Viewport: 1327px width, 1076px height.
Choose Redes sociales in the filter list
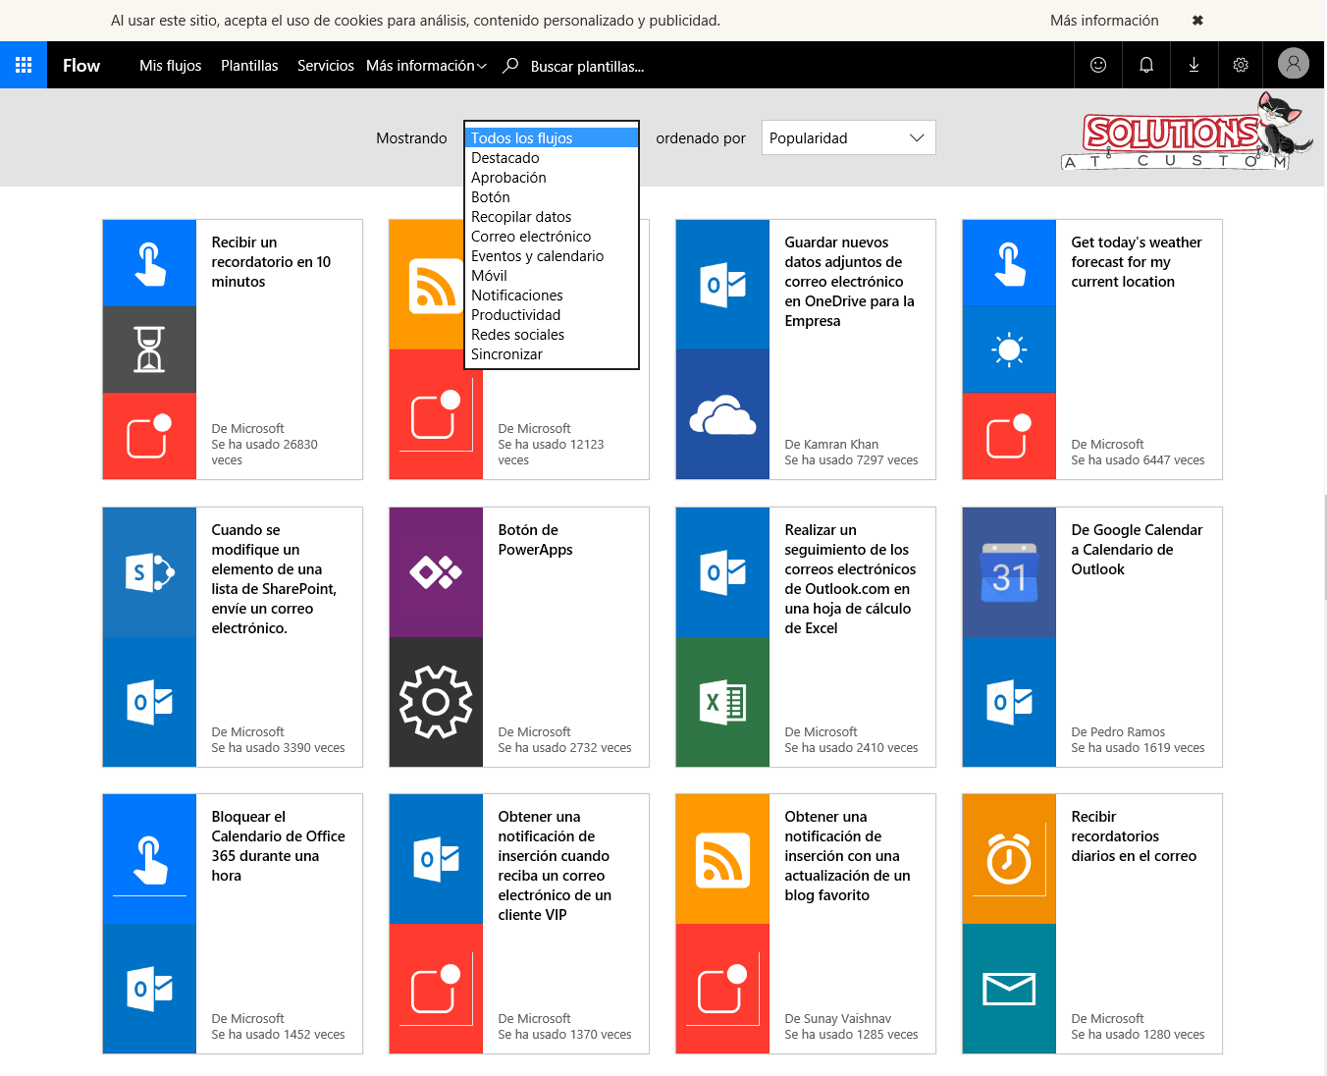[x=552, y=335]
